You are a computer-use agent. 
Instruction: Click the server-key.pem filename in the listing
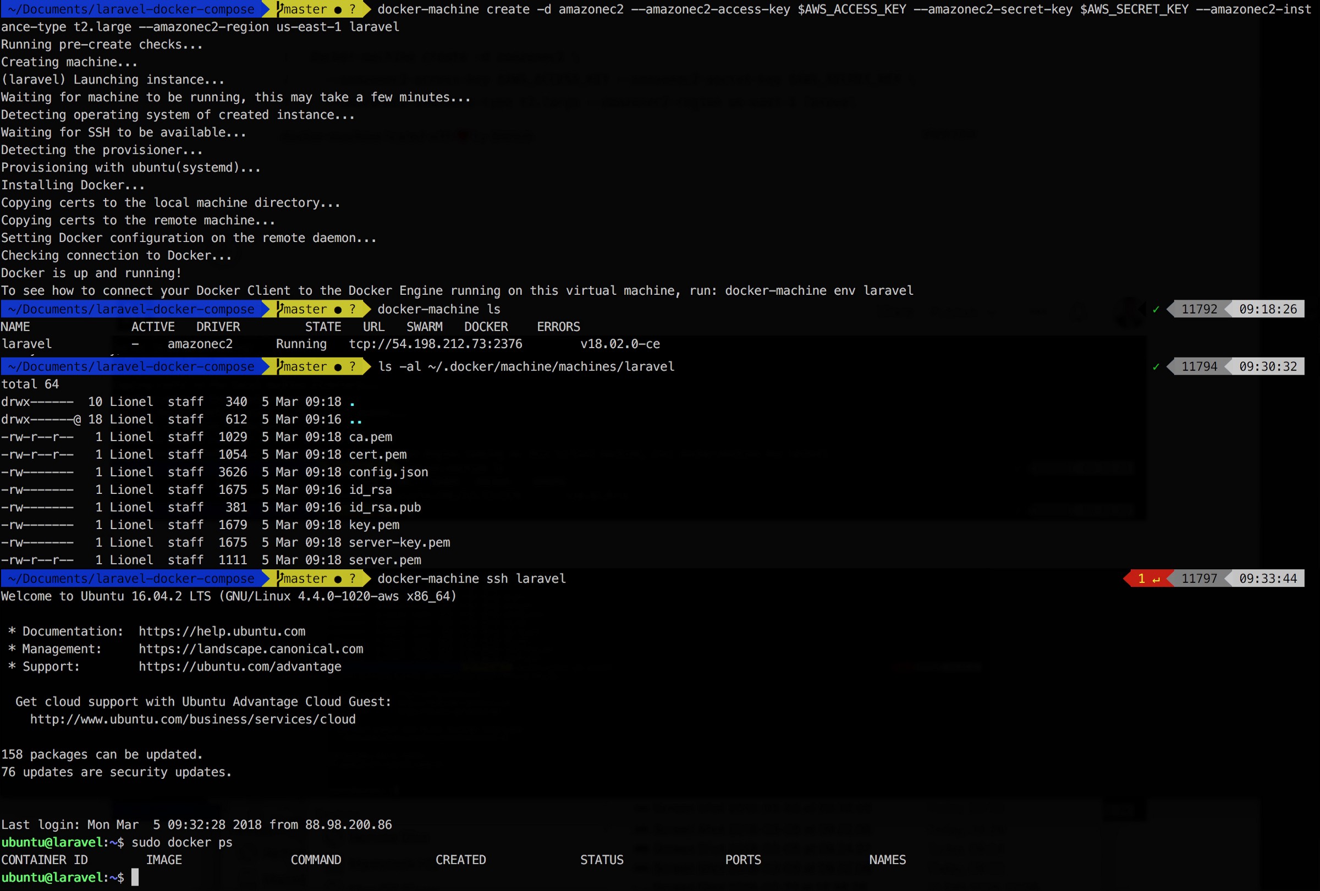pyautogui.click(x=399, y=543)
